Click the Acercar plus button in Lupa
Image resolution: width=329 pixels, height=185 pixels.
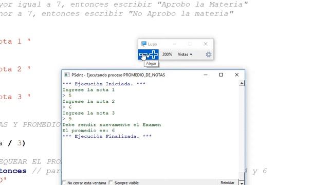click(x=154, y=54)
